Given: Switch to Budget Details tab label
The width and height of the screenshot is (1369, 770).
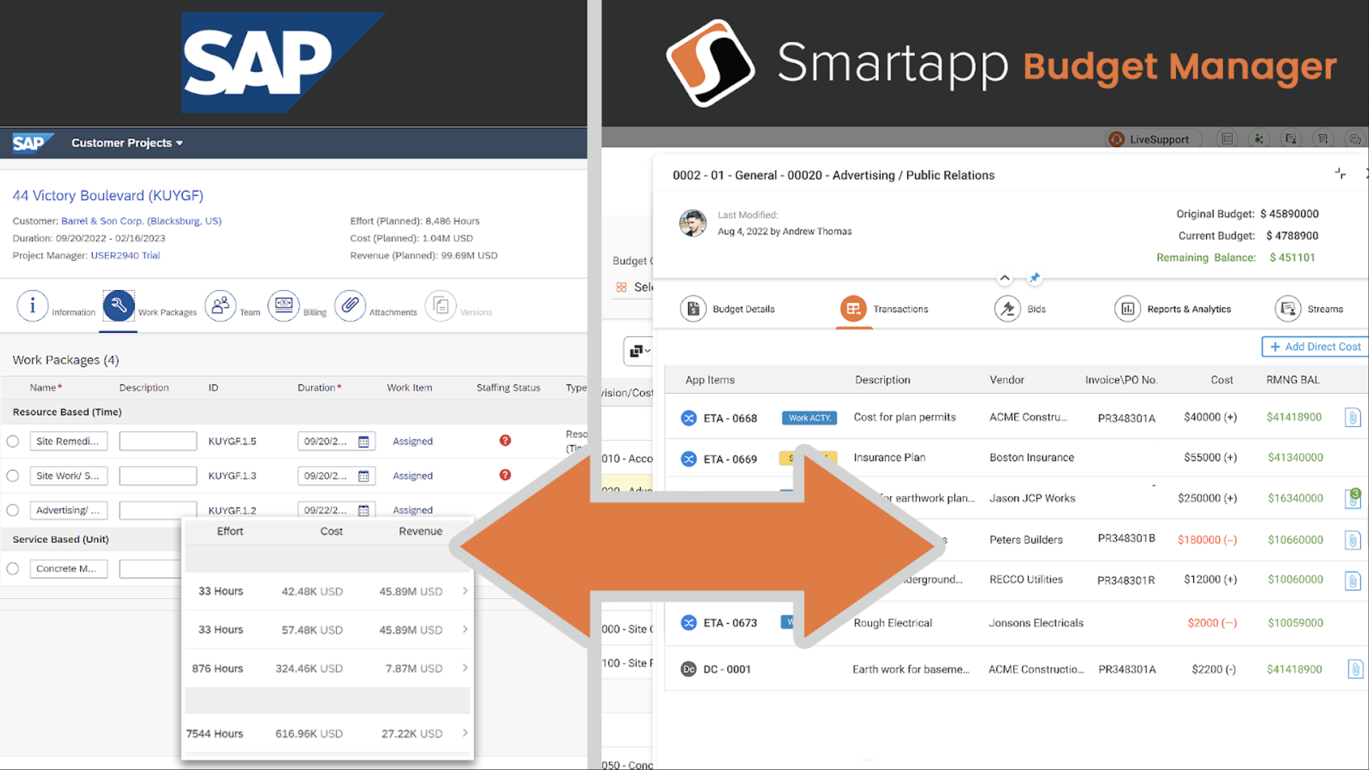Looking at the screenshot, I should (x=744, y=309).
